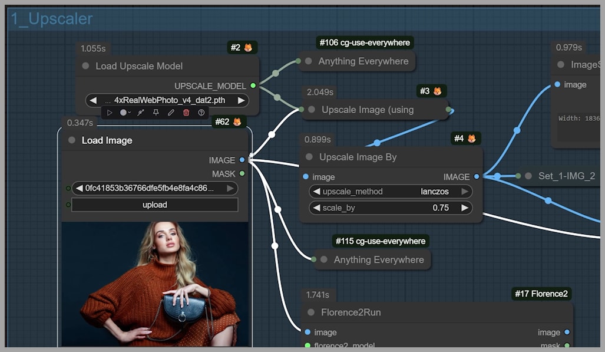Click the bypass icon in node toolbar

pyautogui.click(x=141, y=112)
